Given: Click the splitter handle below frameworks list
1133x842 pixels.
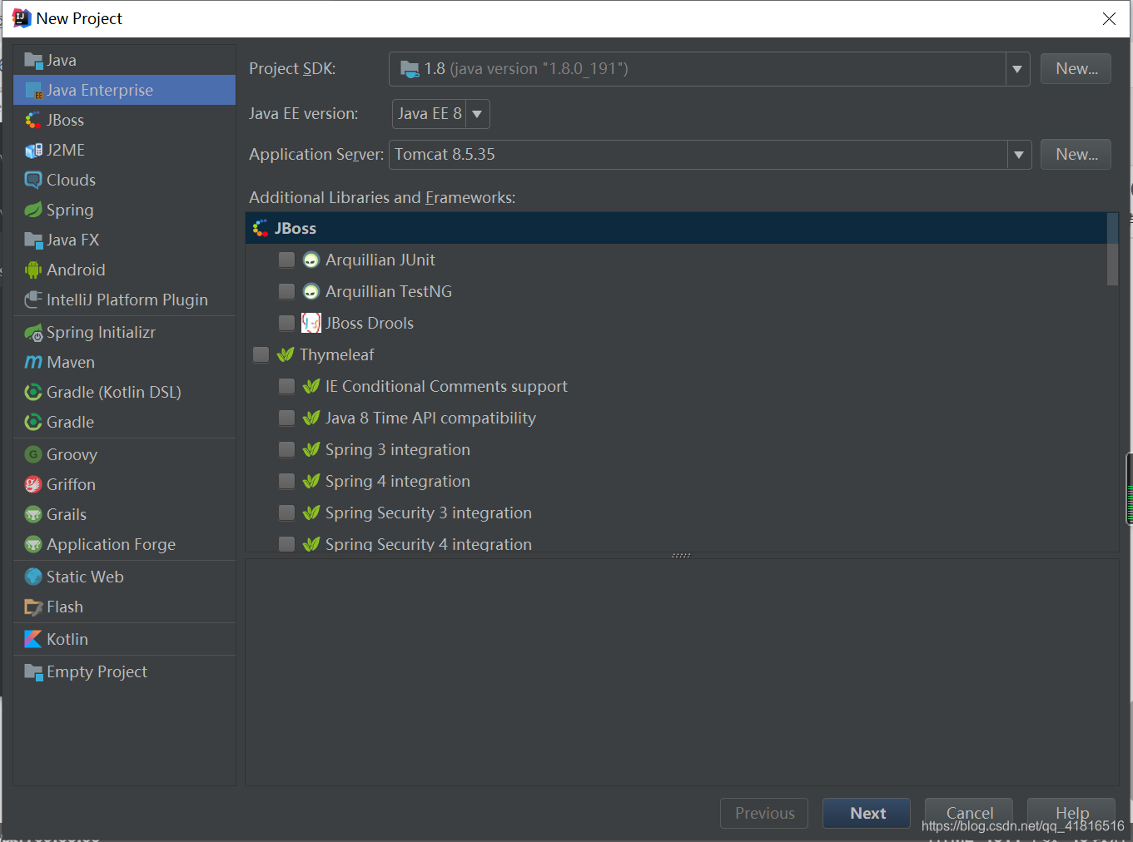Looking at the screenshot, I should click(681, 555).
